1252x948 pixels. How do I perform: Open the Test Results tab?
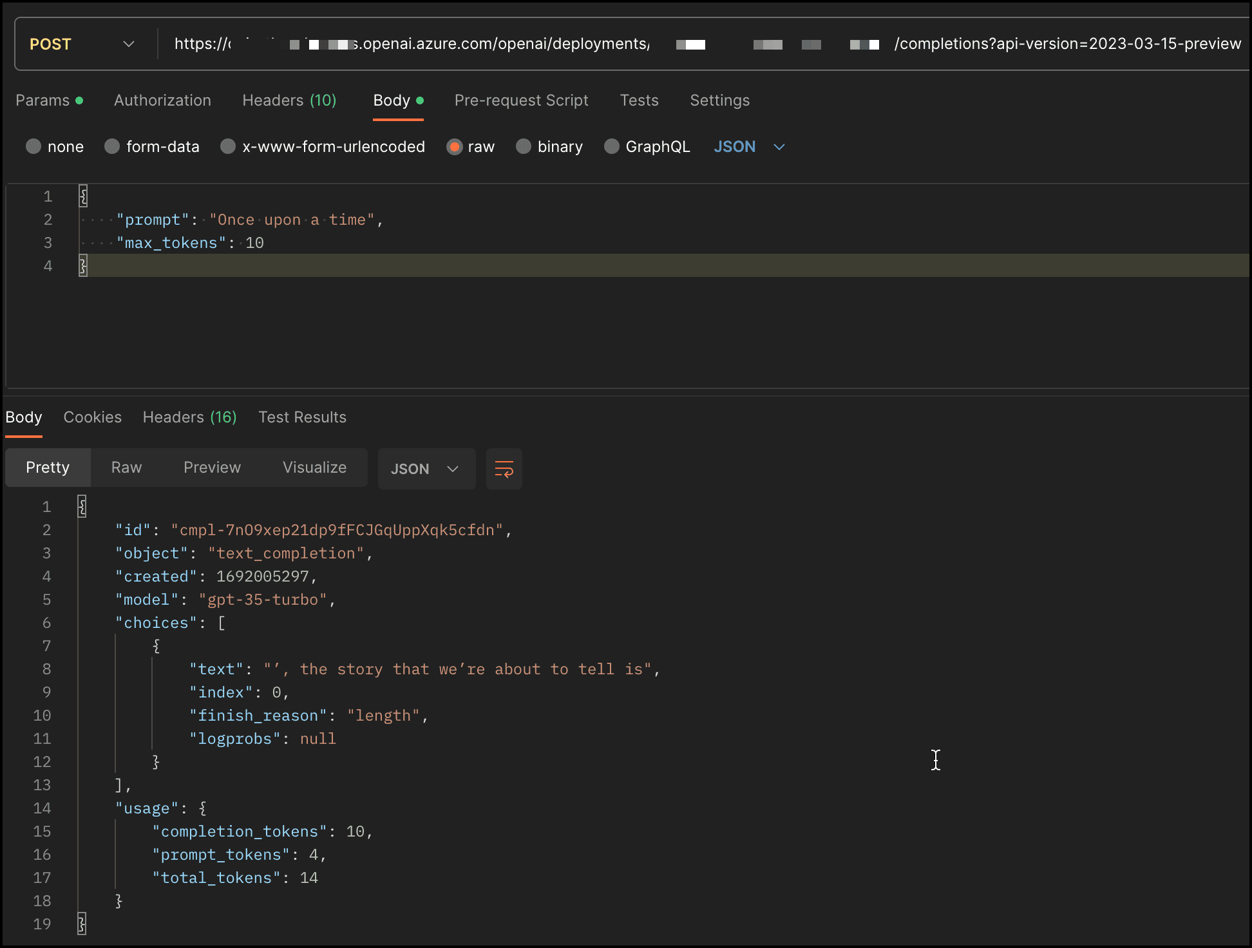pos(302,417)
